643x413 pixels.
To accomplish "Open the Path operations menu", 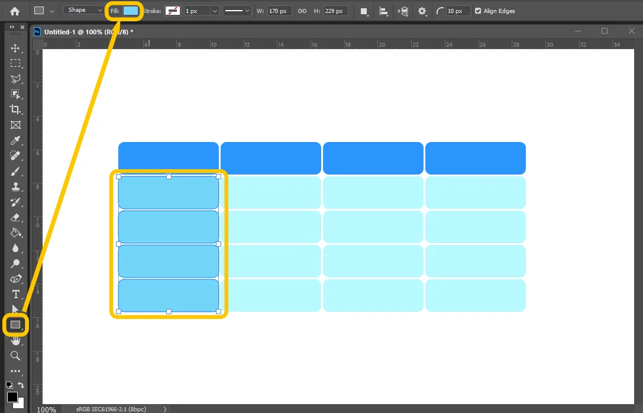I will click(x=364, y=11).
